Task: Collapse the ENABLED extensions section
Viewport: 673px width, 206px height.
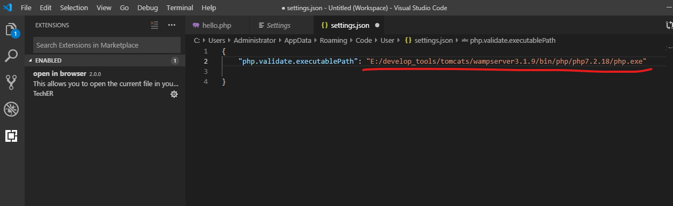Action: pos(106,60)
